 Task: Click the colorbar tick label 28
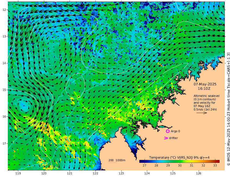(156, 165)
